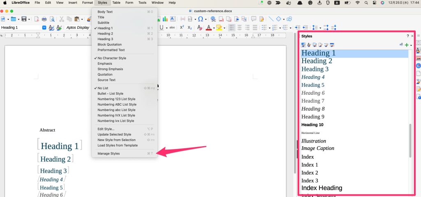
Task: Click the Styles panel vertical scrollbar
Action: pos(410,140)
